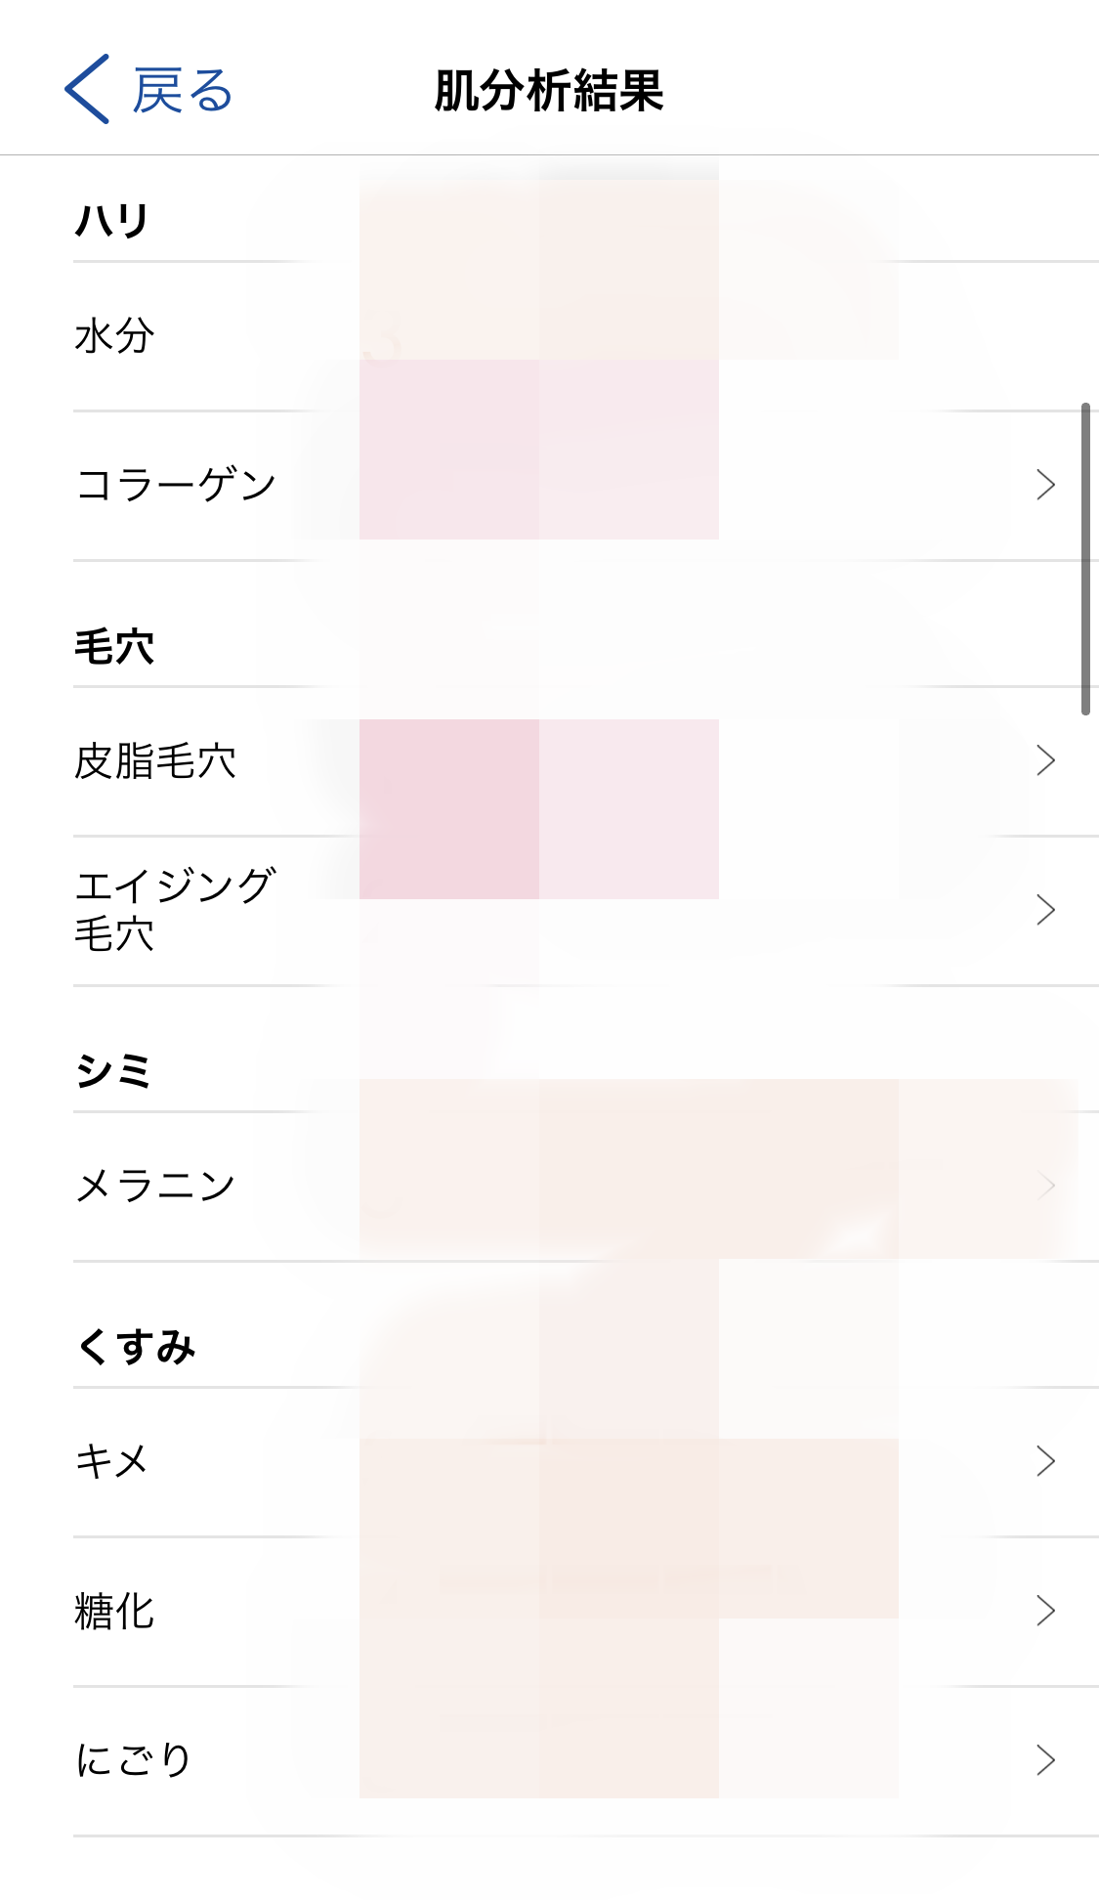Viewport: 1099px width, 1900px height.
Task: Tap the back arrow icon
Action: click(87, 90)
